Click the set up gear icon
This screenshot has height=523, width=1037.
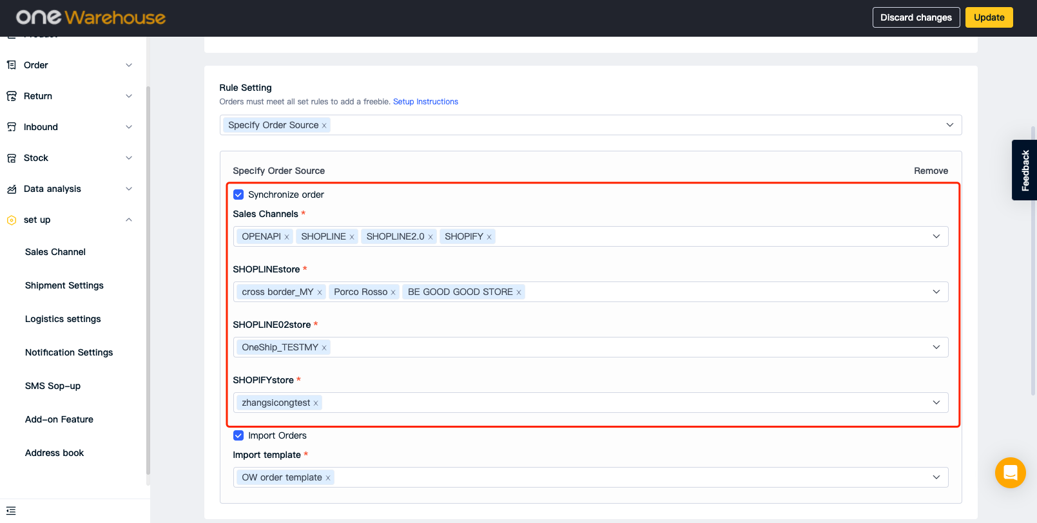12,220
